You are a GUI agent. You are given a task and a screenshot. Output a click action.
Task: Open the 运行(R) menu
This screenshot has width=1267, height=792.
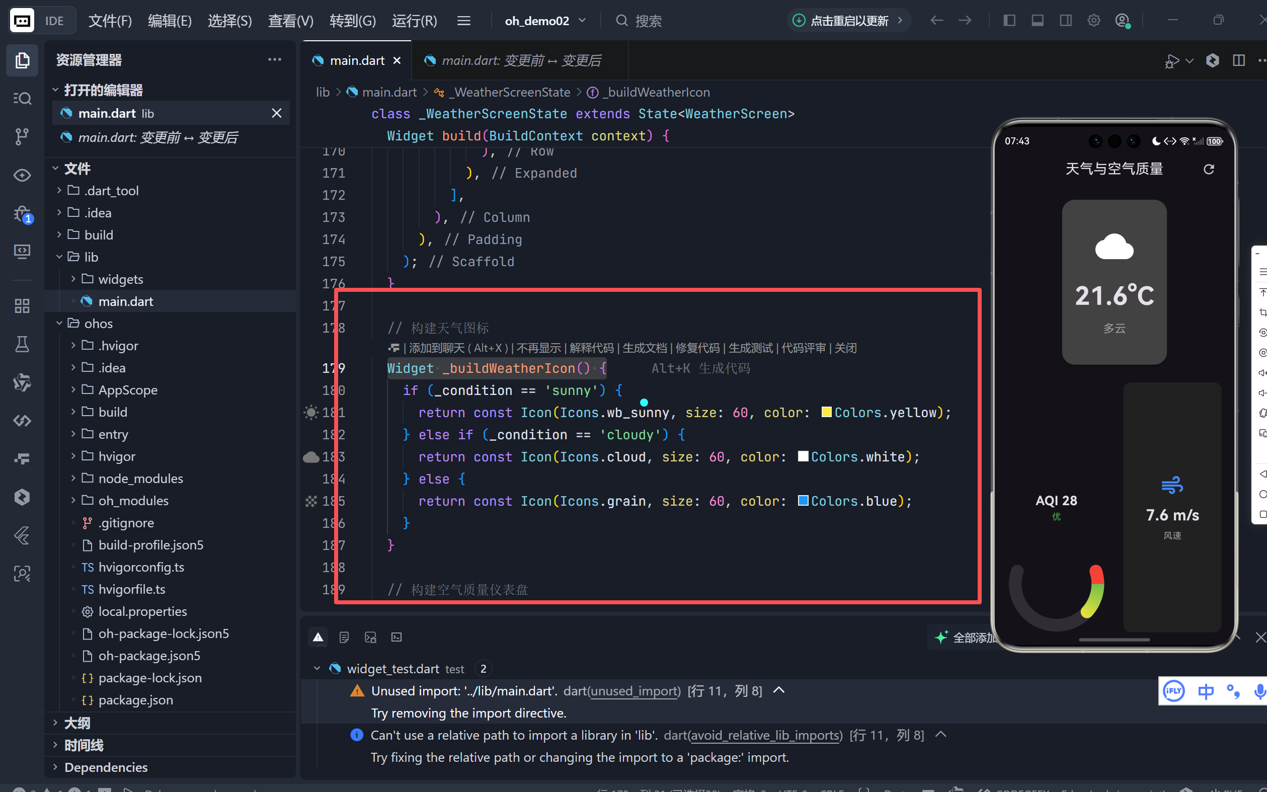coord(414,21)
